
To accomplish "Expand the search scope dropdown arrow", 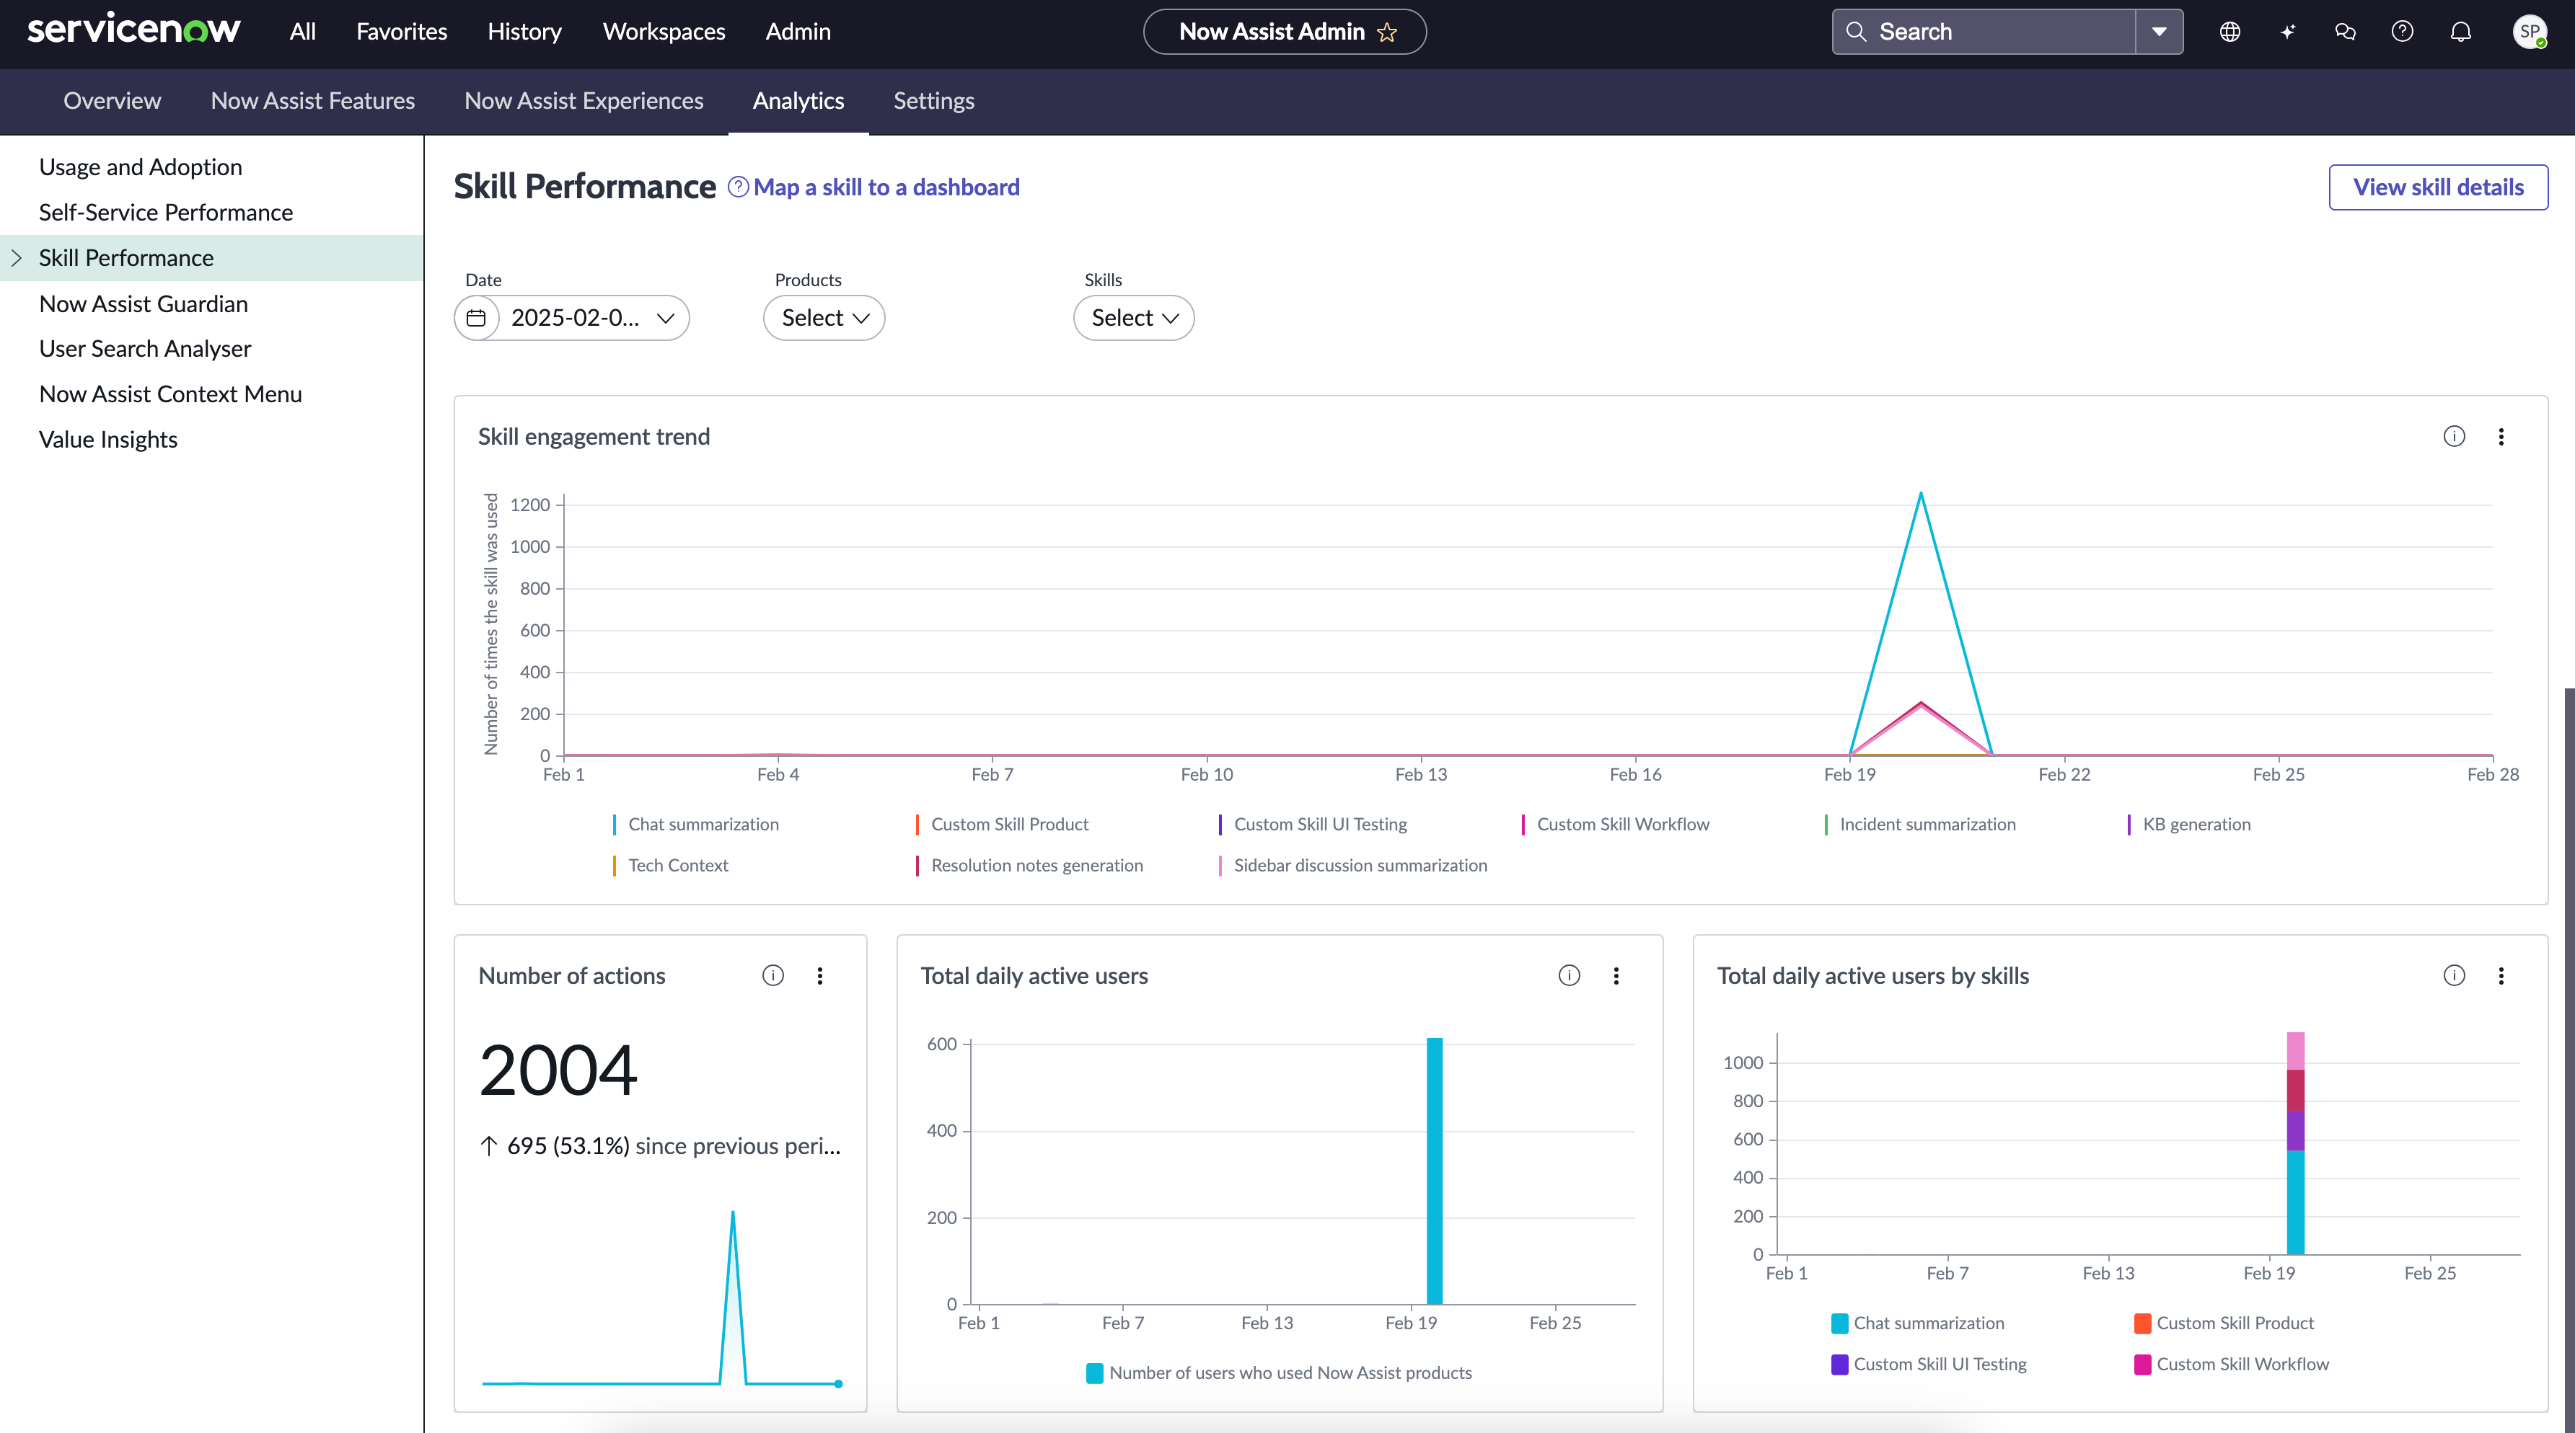I will coord(2159,32).
